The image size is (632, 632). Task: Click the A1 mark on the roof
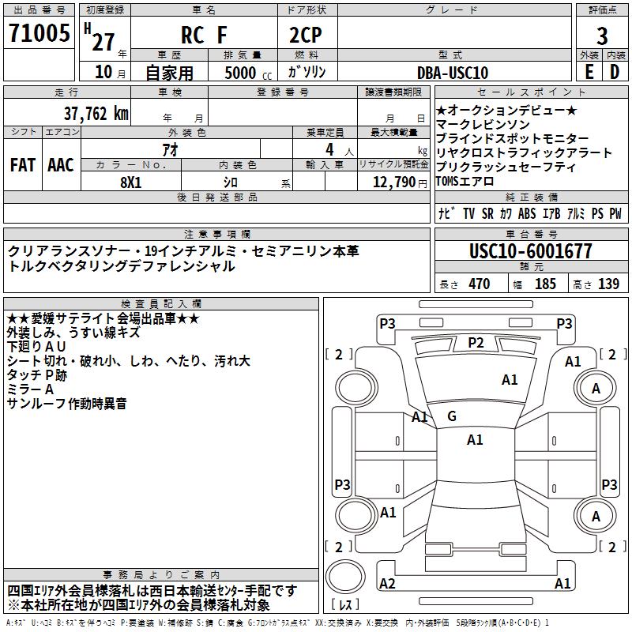(x=475, y=440)
